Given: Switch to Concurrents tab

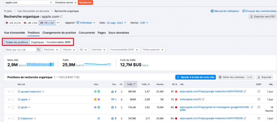Looking at the screenshot, I should 87,33.
